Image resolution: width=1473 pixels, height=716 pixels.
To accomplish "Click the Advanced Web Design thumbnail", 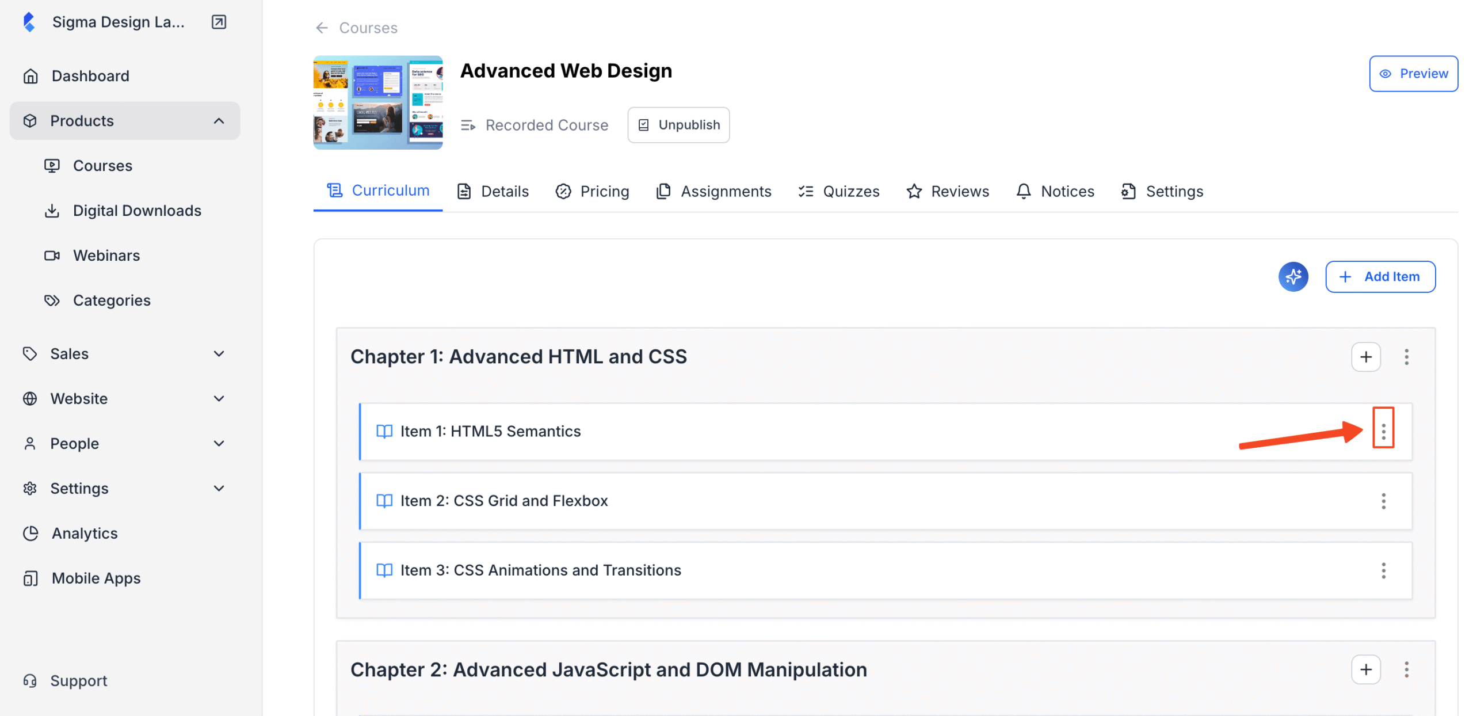I will point(378,102).
